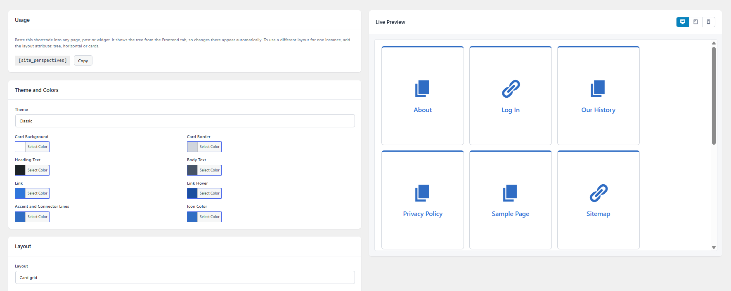Click the Link color swatch
The image size is (731, 291).
pos(20,193)
